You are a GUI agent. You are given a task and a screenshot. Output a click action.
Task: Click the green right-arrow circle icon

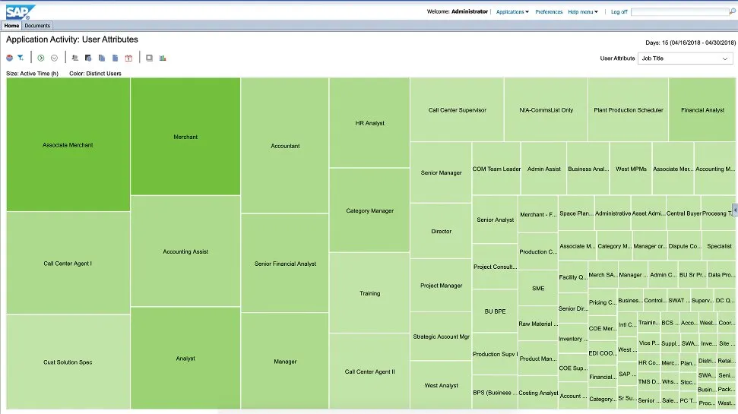[41, 58]
